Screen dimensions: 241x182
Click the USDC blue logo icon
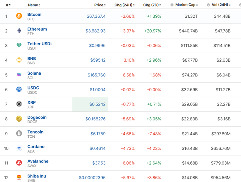click(x=19, y=89)
